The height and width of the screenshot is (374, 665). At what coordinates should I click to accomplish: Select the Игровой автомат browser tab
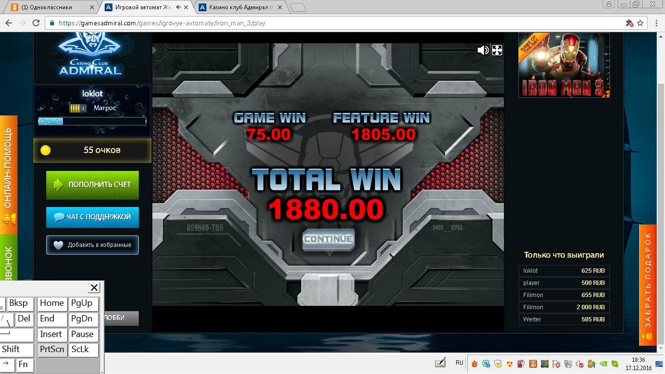pos(146,7)
